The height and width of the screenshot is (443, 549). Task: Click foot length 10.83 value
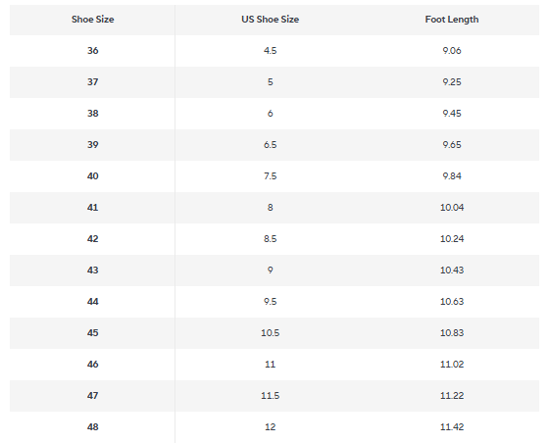(452, 333)
